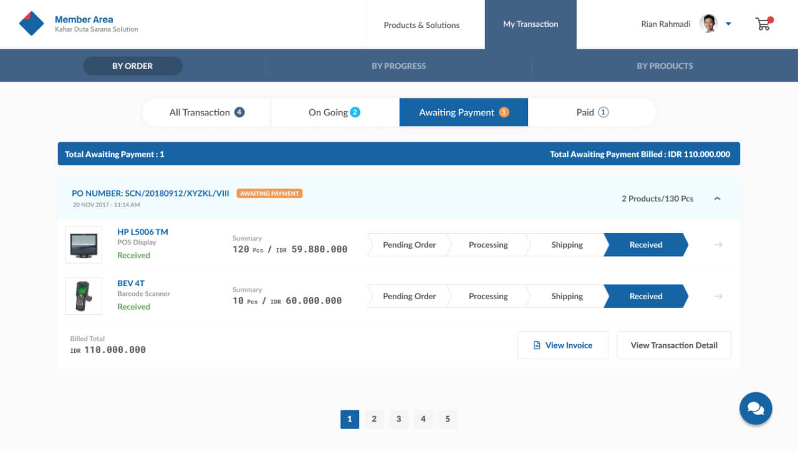
Task: Click the Kahar Duta Sarana diamond logo
Action: 31,24
